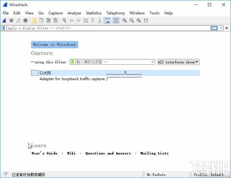The width and height of the screenshot is (231, 178).
Task: Toggle auto-scroll during live capture
Action: click(x=107, y=20)
